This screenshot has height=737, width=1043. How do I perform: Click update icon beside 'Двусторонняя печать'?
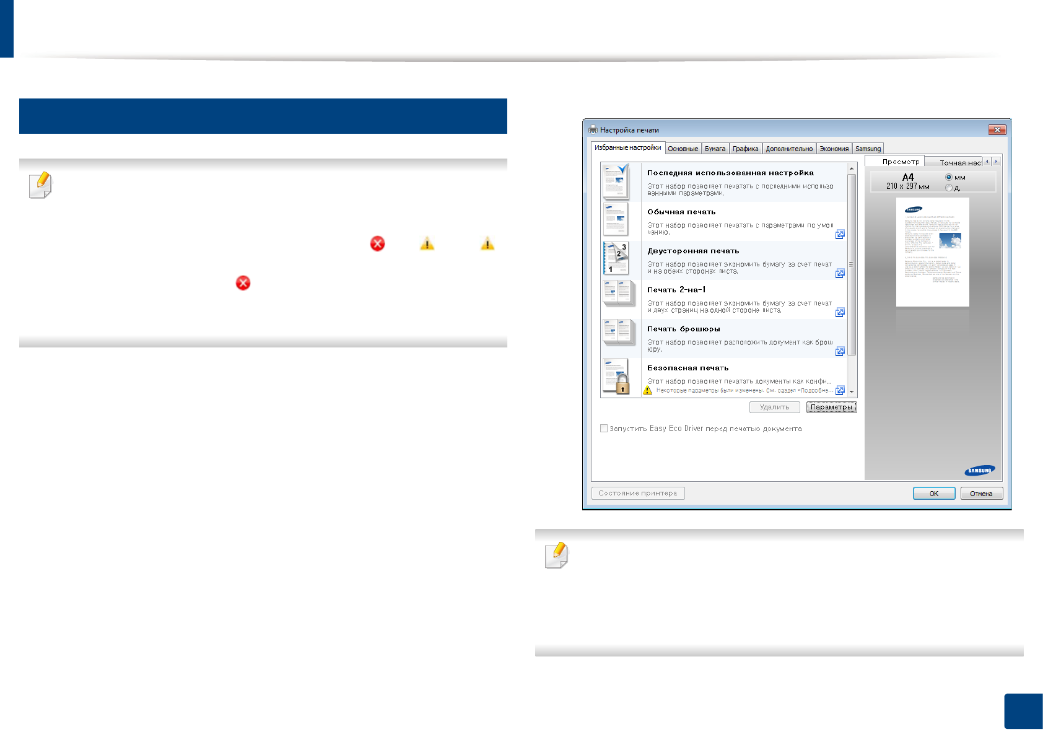[x=840, y=273]
